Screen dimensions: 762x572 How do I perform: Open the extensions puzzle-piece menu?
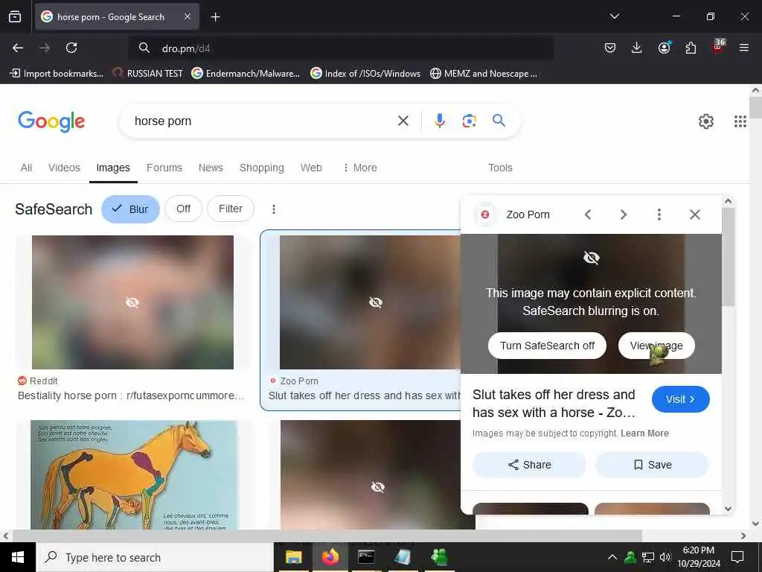click(x=691, y=48)
